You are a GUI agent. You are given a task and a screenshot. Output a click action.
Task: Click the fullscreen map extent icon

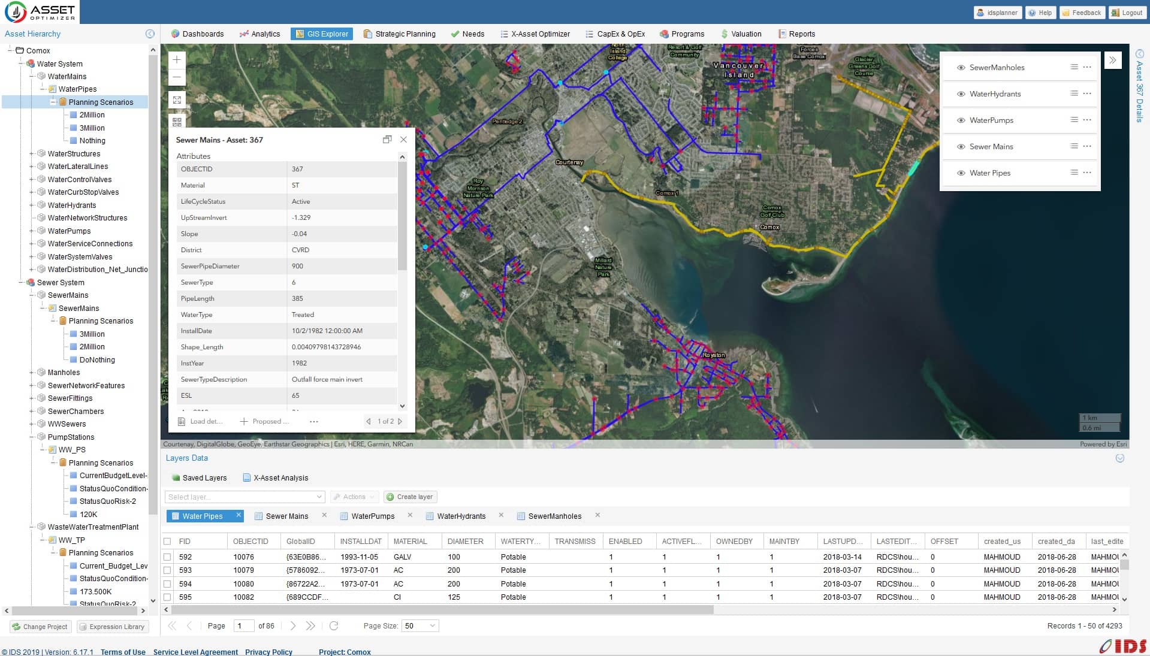pos(177,100)
